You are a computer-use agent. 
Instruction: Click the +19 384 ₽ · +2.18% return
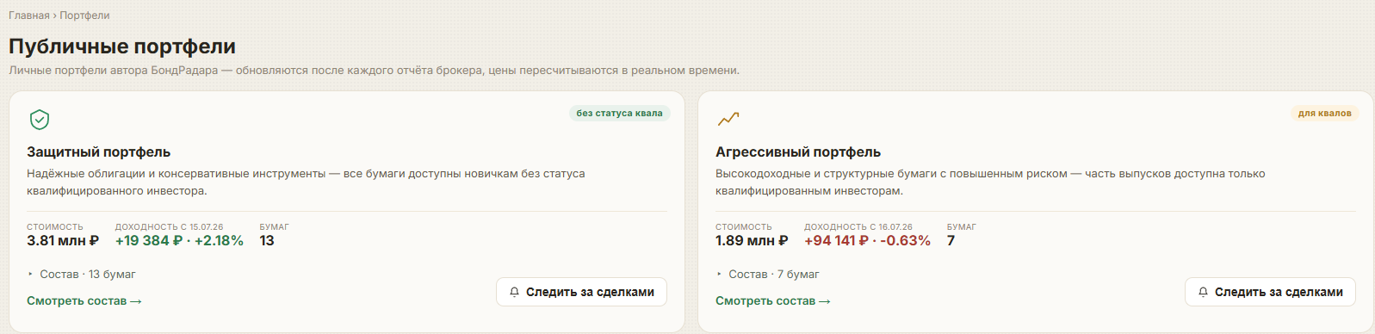[179, 241]
